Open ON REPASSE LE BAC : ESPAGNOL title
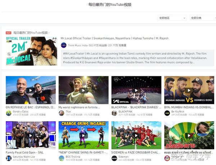This screenshot has height=165, width=216. click(x=31, y=107)
